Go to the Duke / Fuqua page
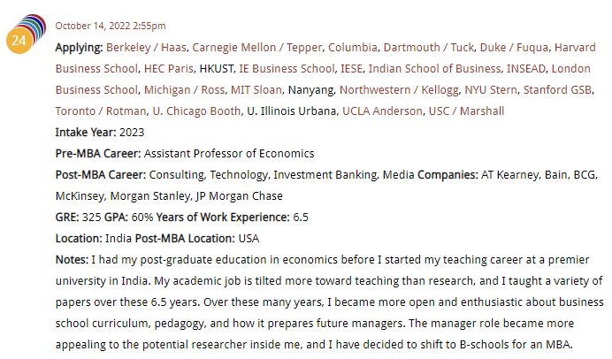612x359 pixels. pyautogui.click(x=514, y=48)
